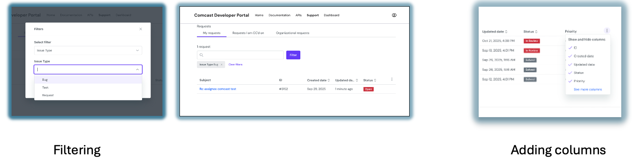Click the purple Filter button
Screen dimensions: 632x165
(293, 55)
